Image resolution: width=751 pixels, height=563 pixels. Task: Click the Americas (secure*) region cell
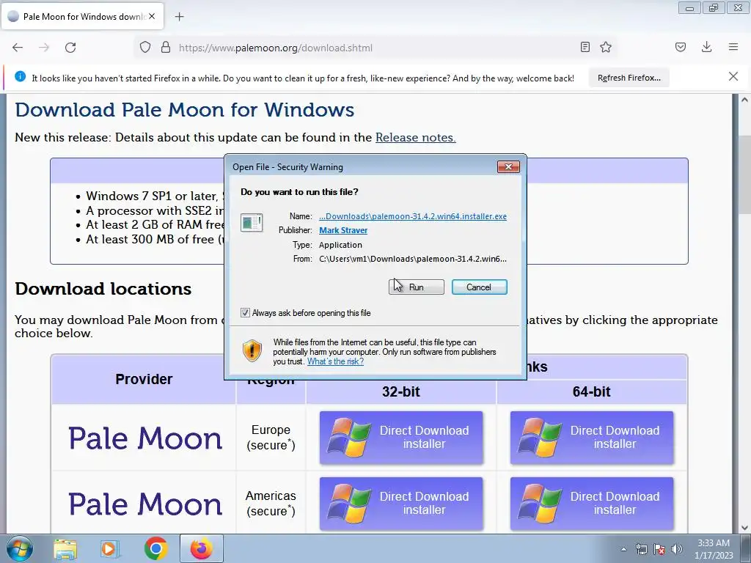pyautogui.click(x=271, y=504)
